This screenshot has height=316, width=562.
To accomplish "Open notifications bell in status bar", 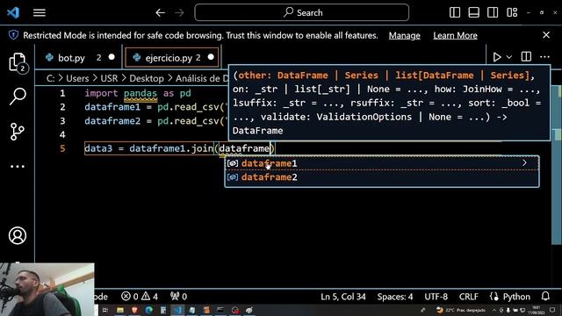I will coord(545,297).
